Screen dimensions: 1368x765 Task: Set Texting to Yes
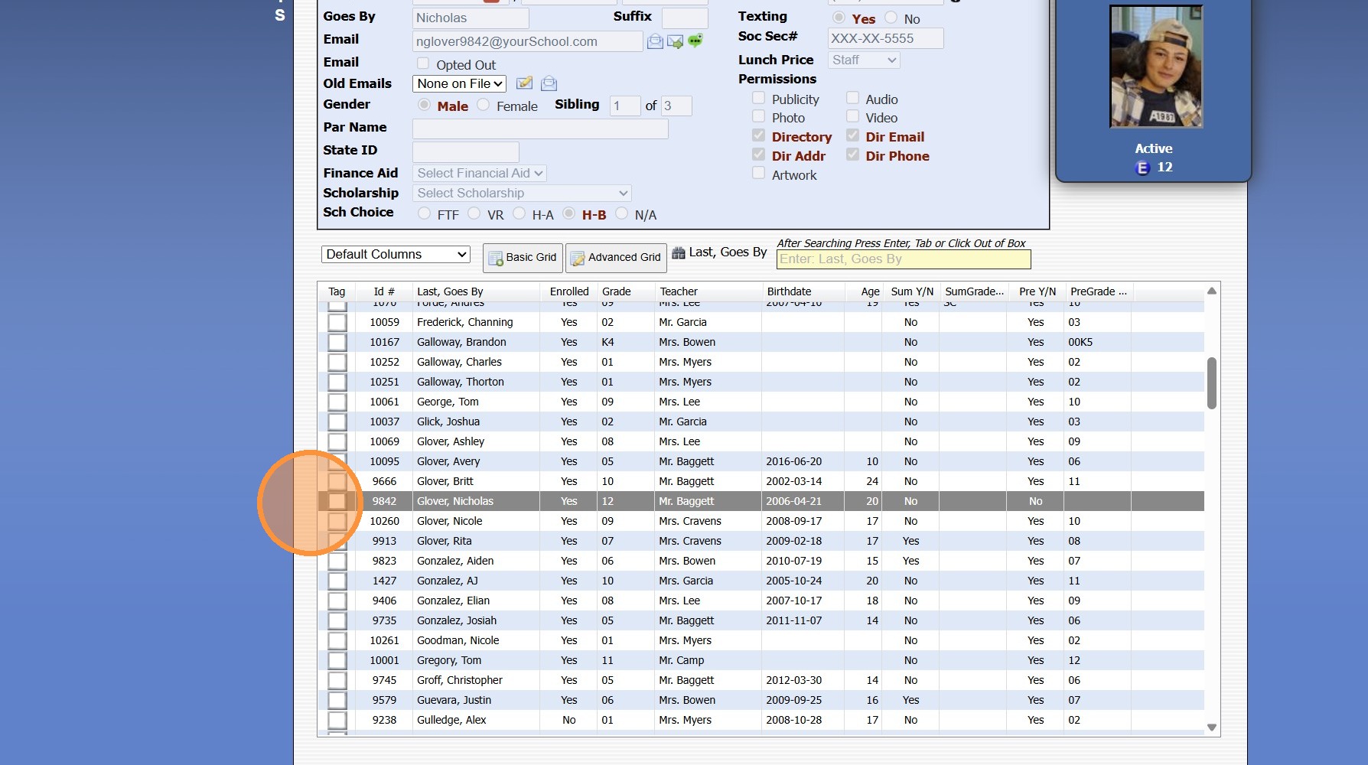click(839, 18)
